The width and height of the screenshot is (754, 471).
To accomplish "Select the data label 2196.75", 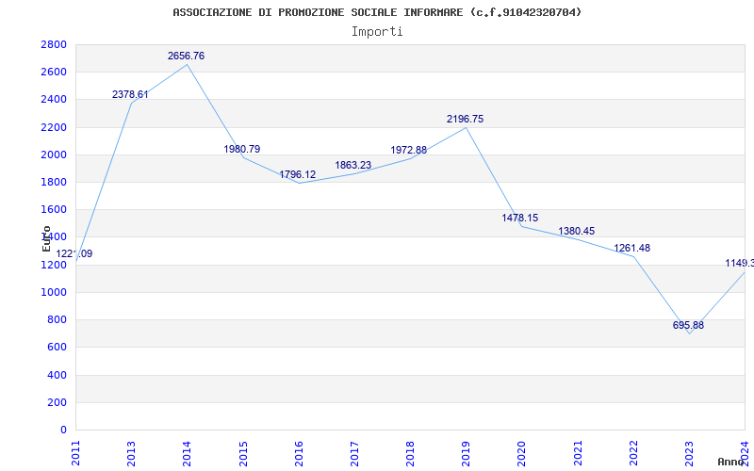I will pyautogui.click(x=465, y=119).
